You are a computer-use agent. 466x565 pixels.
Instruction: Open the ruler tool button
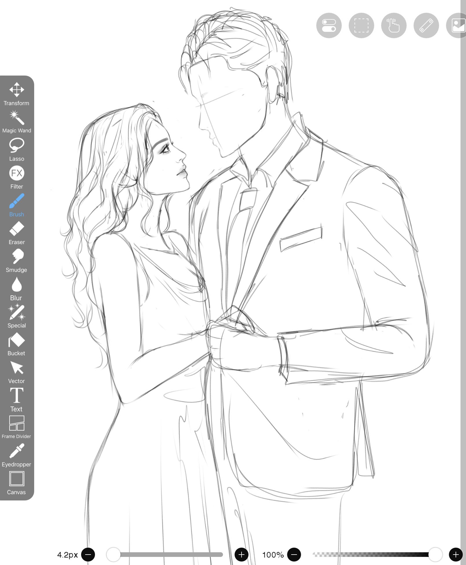[x=426, y=25]
